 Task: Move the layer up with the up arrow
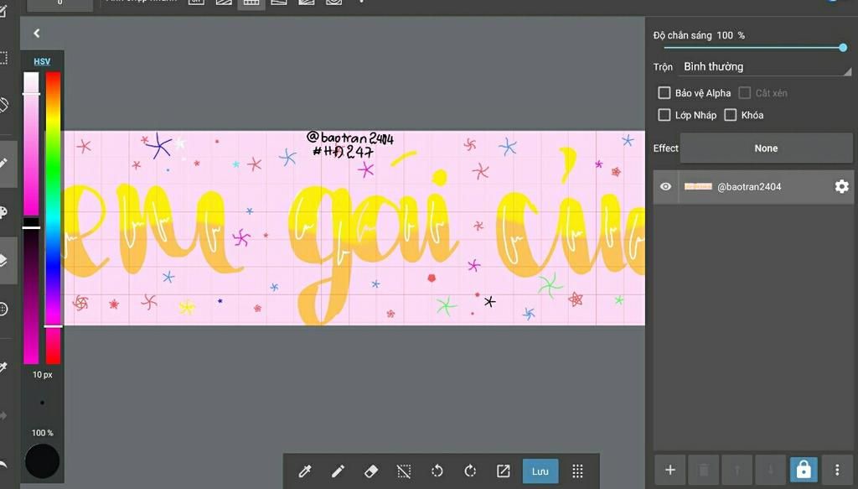[737, 470]
